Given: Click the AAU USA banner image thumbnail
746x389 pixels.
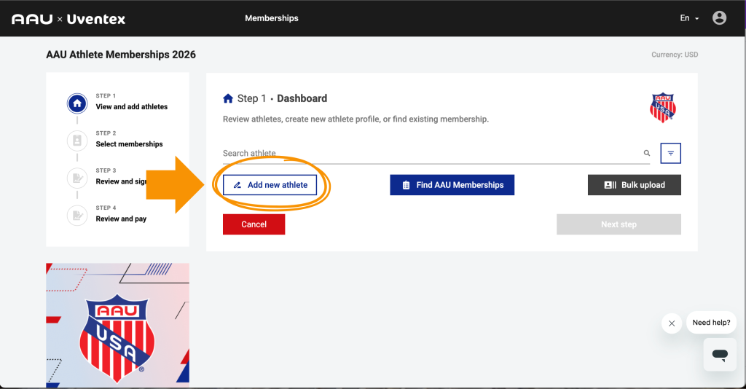Looking at the screenshot, I should pos(117,326).
